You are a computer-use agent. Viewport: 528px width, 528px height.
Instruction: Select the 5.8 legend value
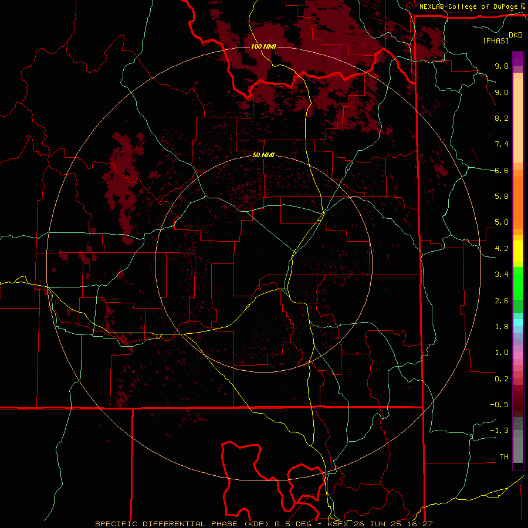[x=502, y=197]
